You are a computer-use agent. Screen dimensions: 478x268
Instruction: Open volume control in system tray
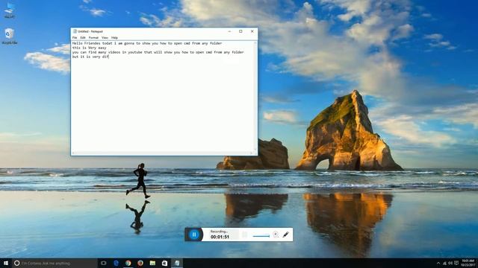(450, 263)
